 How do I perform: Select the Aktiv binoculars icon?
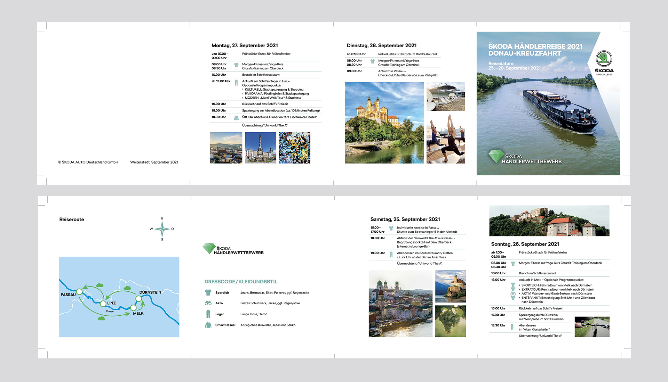208,303
